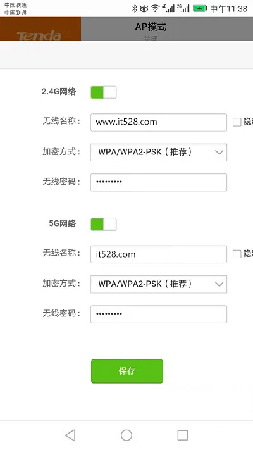This screenshot has width=253, height=450.
Task: Tap the eye comfort status icon
Action: click(x=144, y=9)
